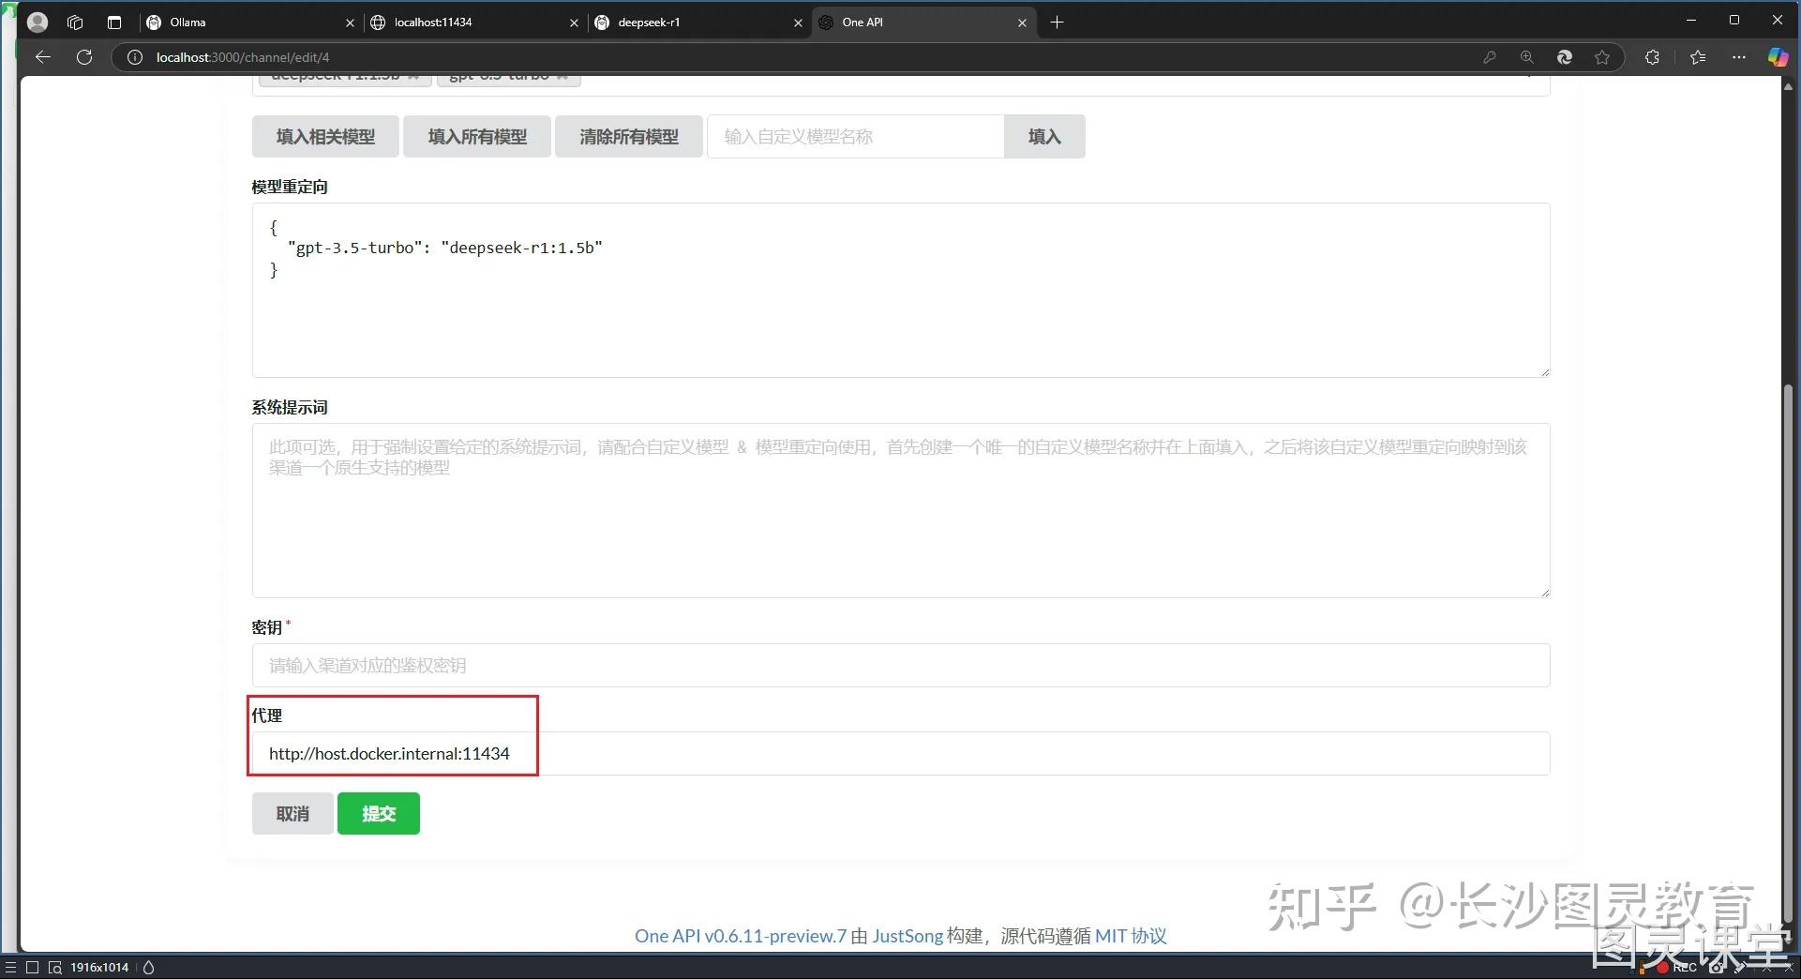Click the green 提交 submit button
The height and width of the screenshot is (979, 1801).
378,813
